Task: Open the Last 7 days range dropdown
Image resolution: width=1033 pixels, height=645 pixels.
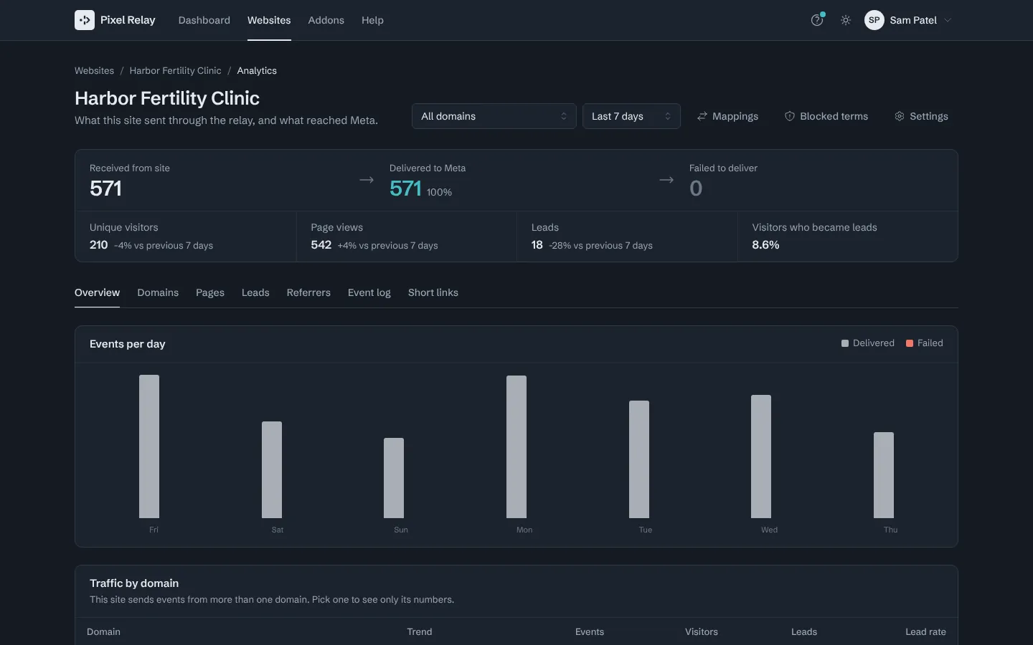Action: tap(631, 116)
